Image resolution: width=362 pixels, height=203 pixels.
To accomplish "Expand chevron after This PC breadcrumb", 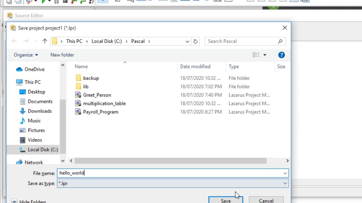I will coord(87,41).
